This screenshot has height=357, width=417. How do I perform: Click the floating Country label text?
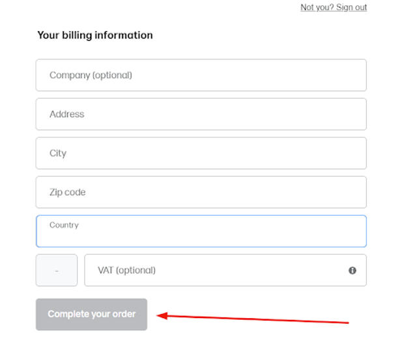pos(64,225)
